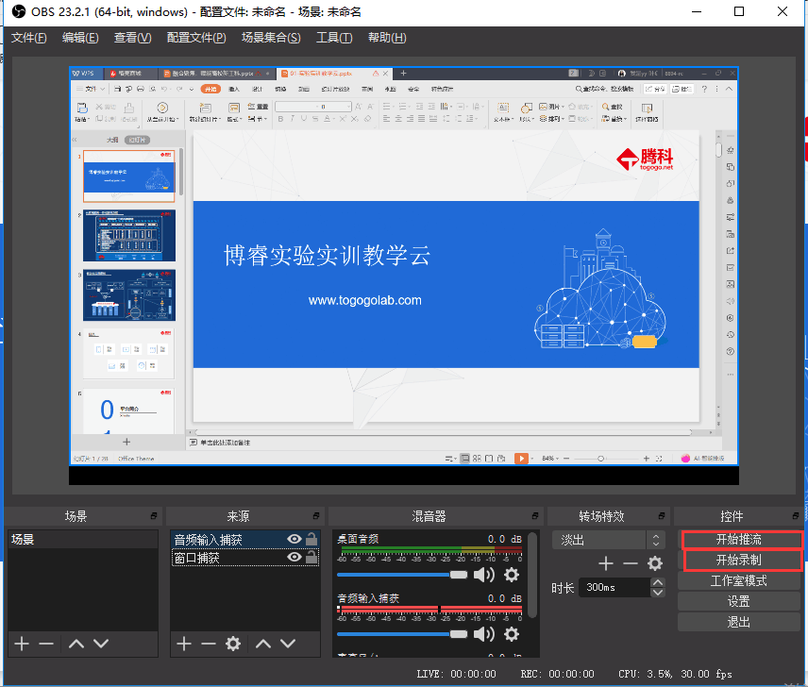
Task: Mute the 桌面音频 channel
Action: pyautogui.click(x=484, y=575)
